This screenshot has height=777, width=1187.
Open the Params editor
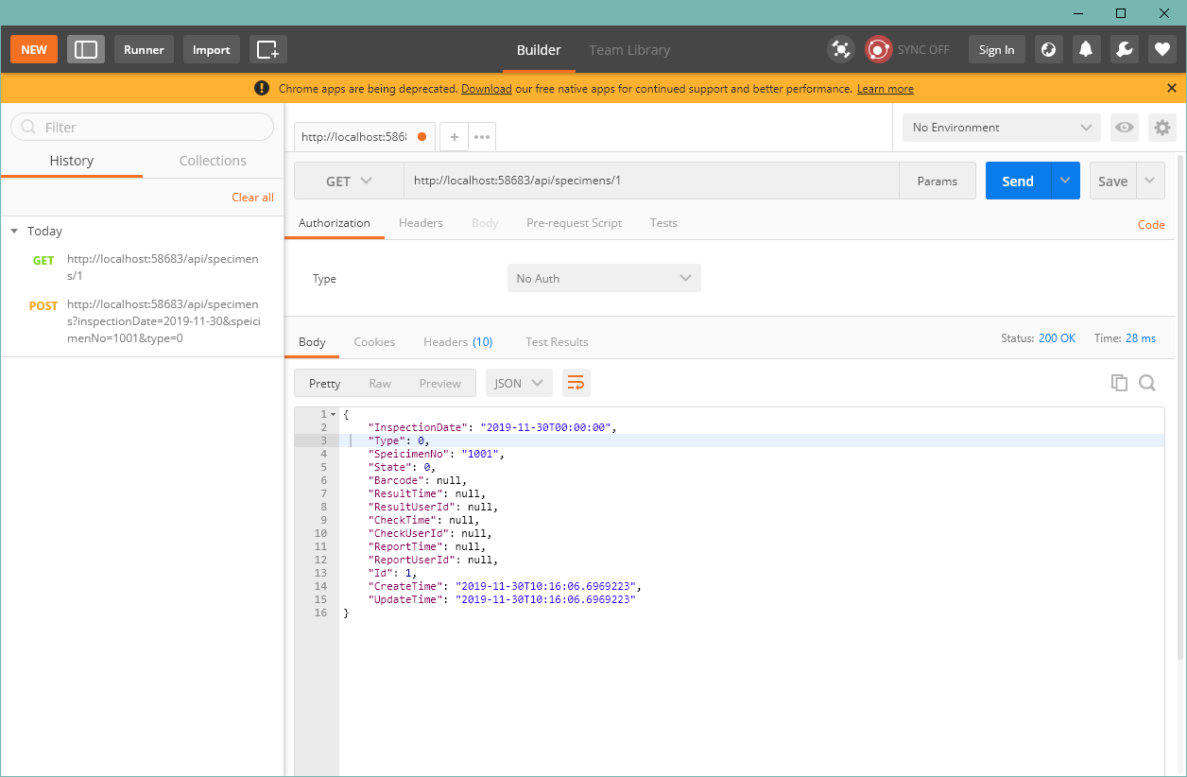tap(938, 181)
